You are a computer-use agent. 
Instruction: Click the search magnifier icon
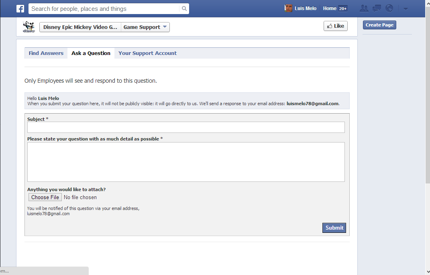pyautogui.click(x=184, y=8)
